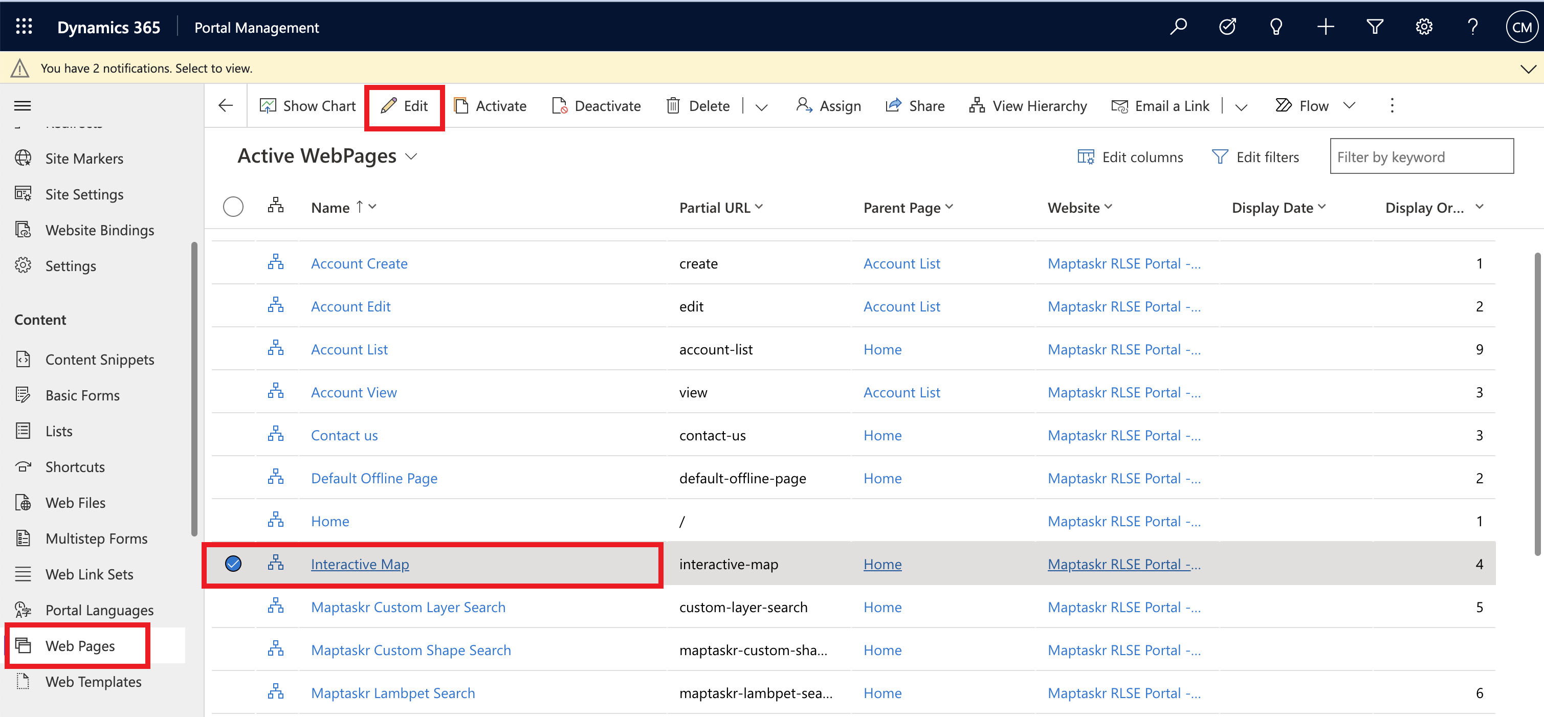Open the Website column dropdown
Viewport: 1544px width, 717px height.
[1108, 207]
